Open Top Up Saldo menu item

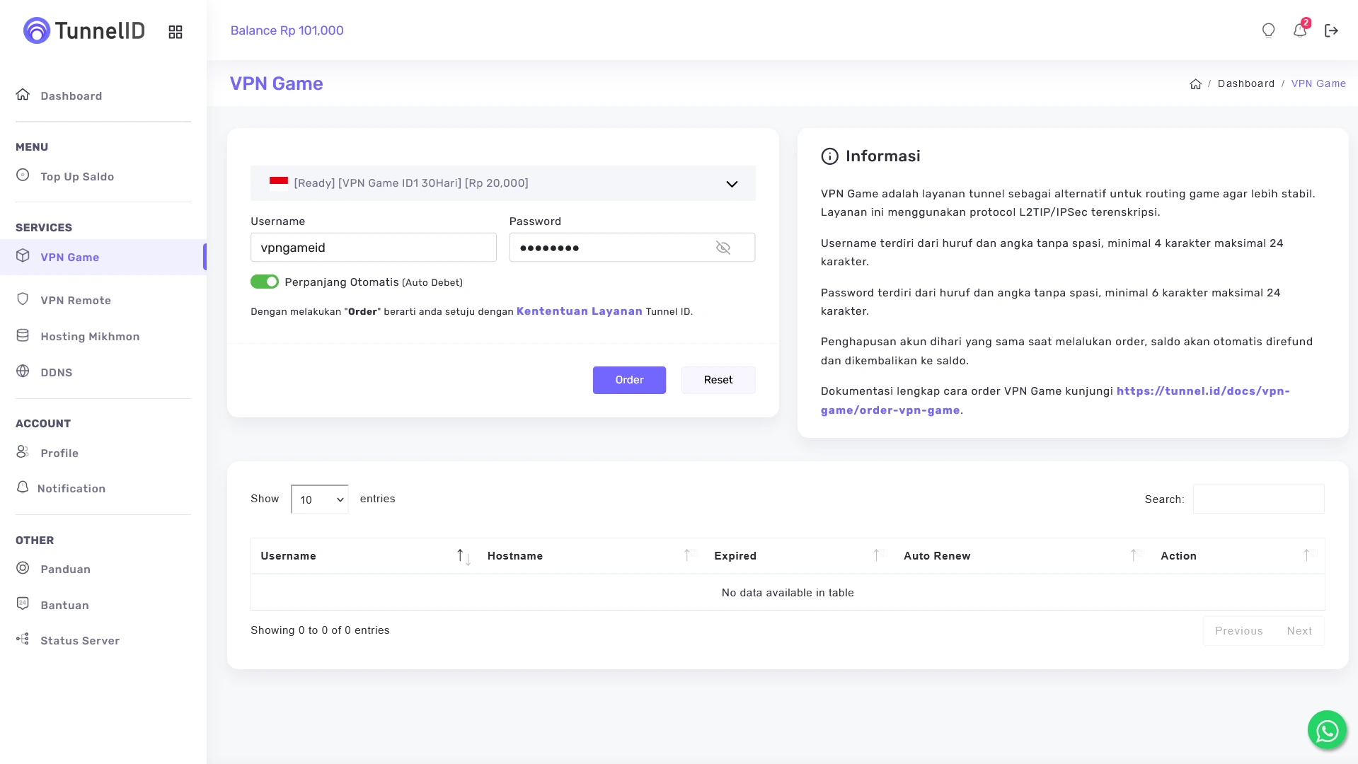click(x=103, y=176)
